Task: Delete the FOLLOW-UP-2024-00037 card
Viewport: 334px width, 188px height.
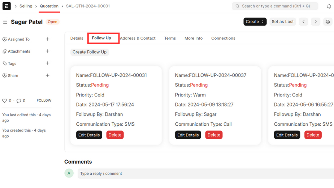Action: coord(214,135)
